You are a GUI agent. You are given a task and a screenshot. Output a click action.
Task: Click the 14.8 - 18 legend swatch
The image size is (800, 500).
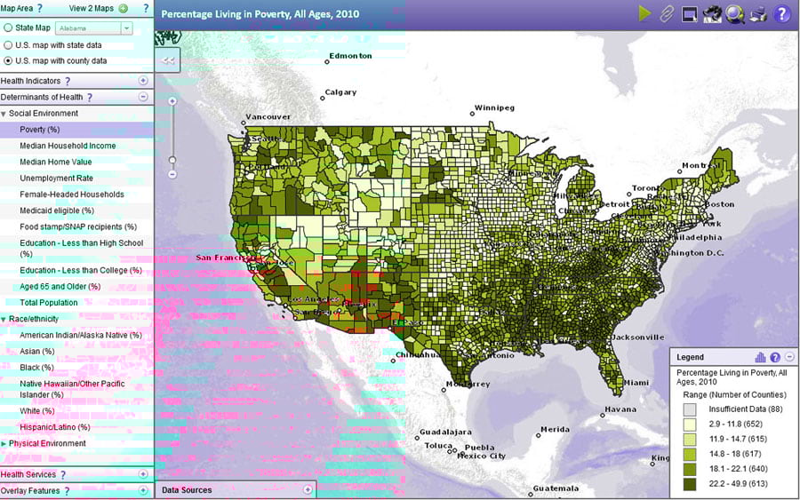point(689,454)
